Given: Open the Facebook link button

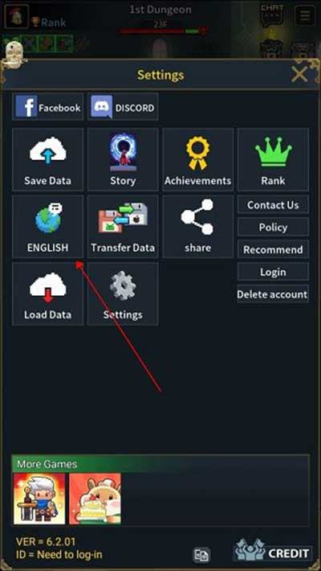Looking at the screenshot, I should [x=48, y=106].
